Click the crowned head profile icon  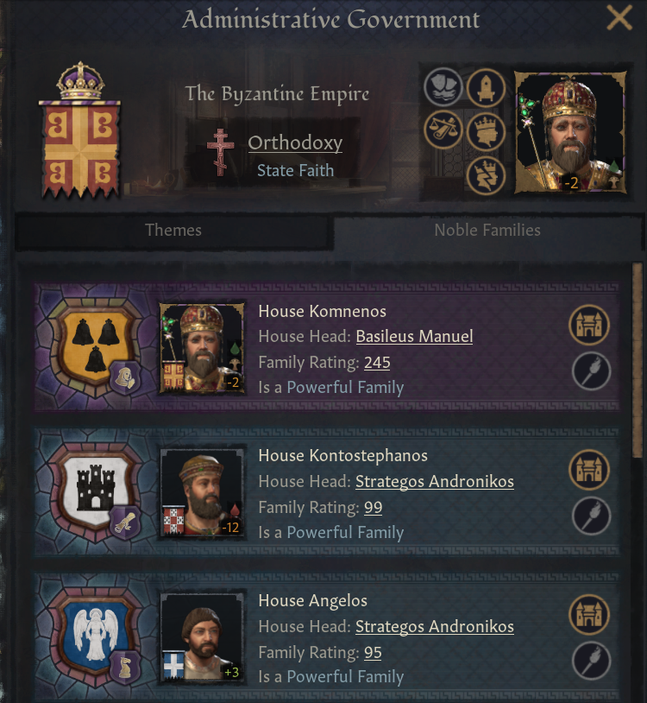pyautogui.click(x=486, y=132)
